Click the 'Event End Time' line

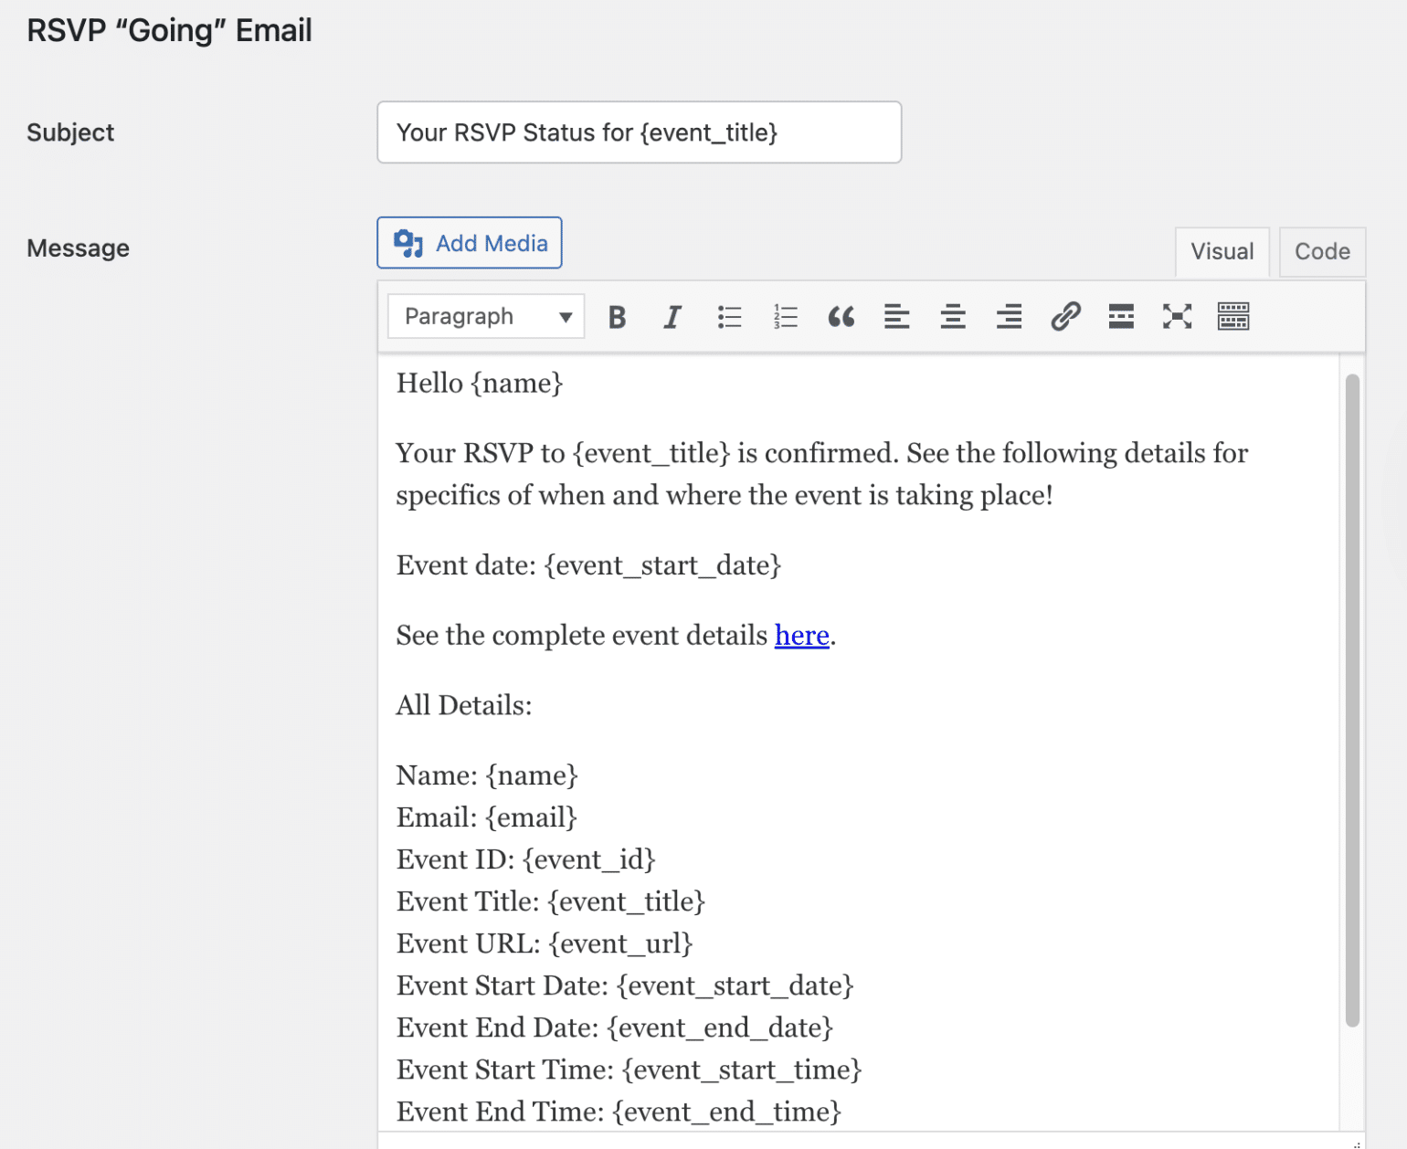coord(619,1112)
